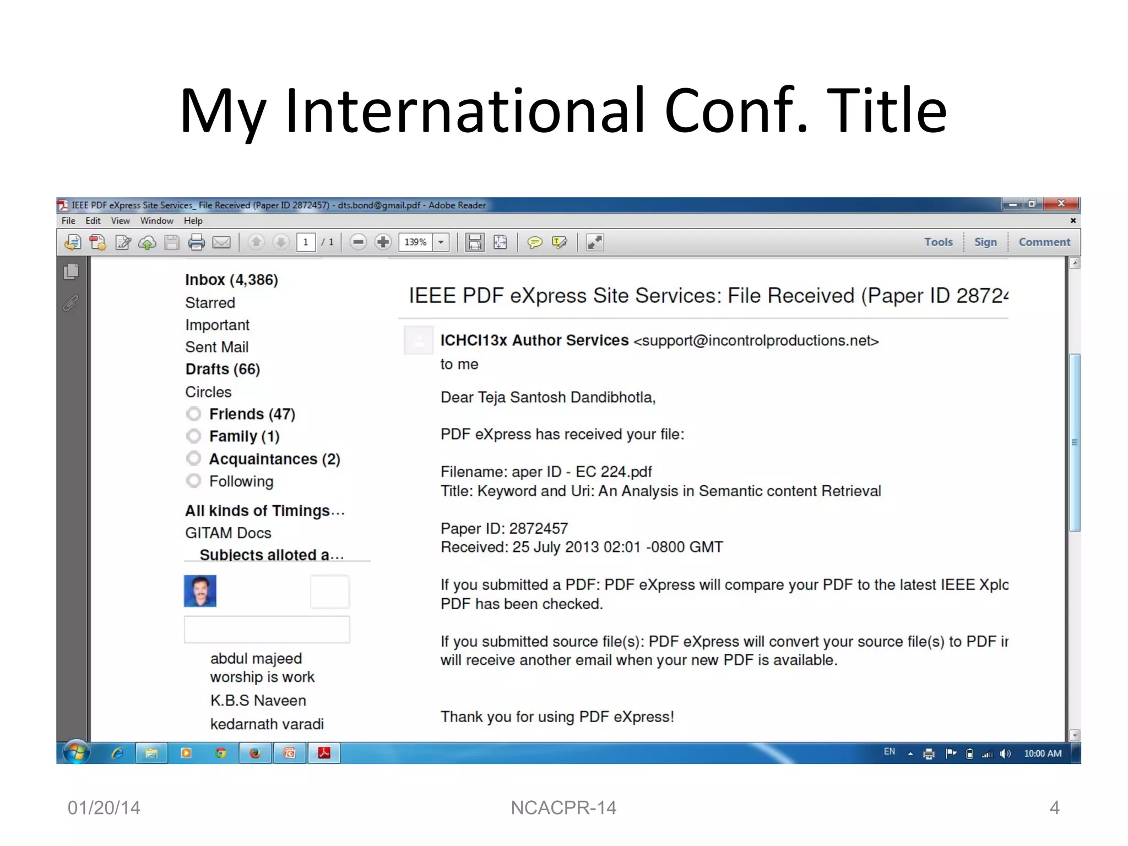Click the Acquaintances (2) circle indicator
Viewport: 1128px width, 846px height.
[x=193, y=458]
